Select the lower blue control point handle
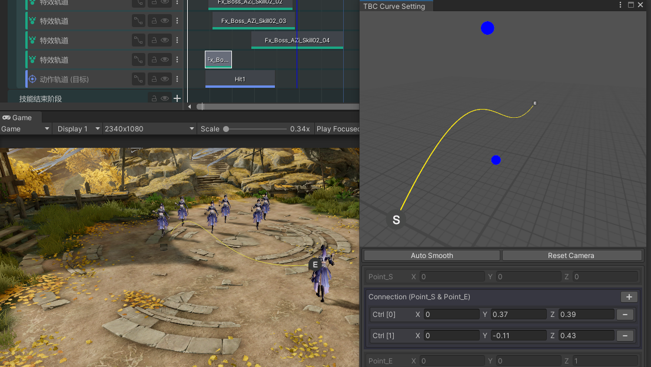 tap(496, 160)
